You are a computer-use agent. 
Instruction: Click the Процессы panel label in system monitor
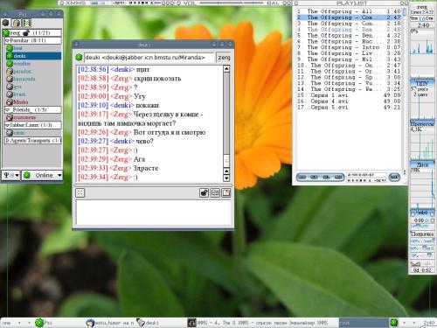pyautogui.click(x=422, y=124)
